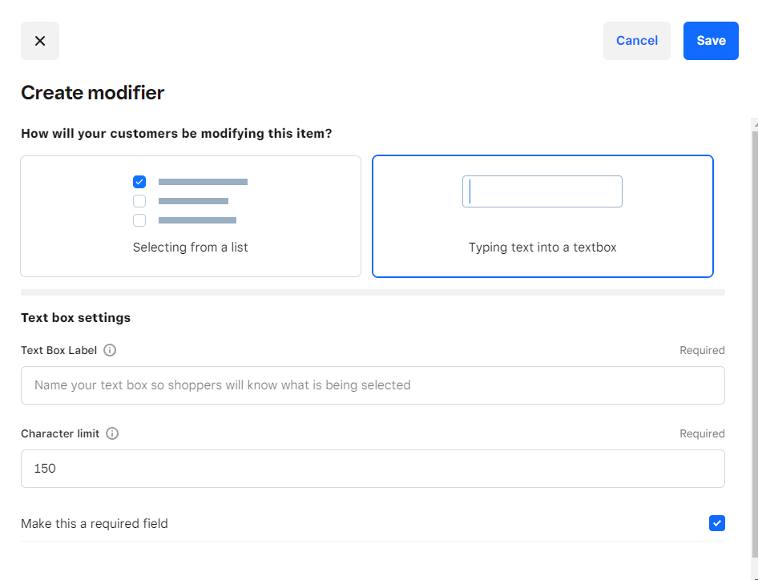This screenshot has width=758, height=580.
Task: Click the Required tag above Character limit field
Action: click(702, 433)
